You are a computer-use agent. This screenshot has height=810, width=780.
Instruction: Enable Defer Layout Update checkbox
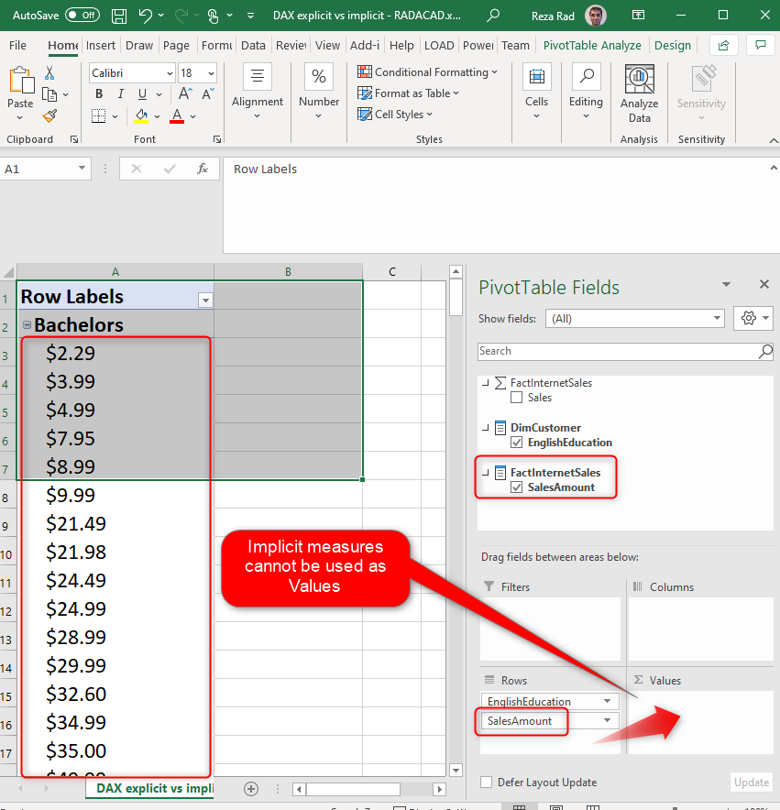click(x=487, y=783)
